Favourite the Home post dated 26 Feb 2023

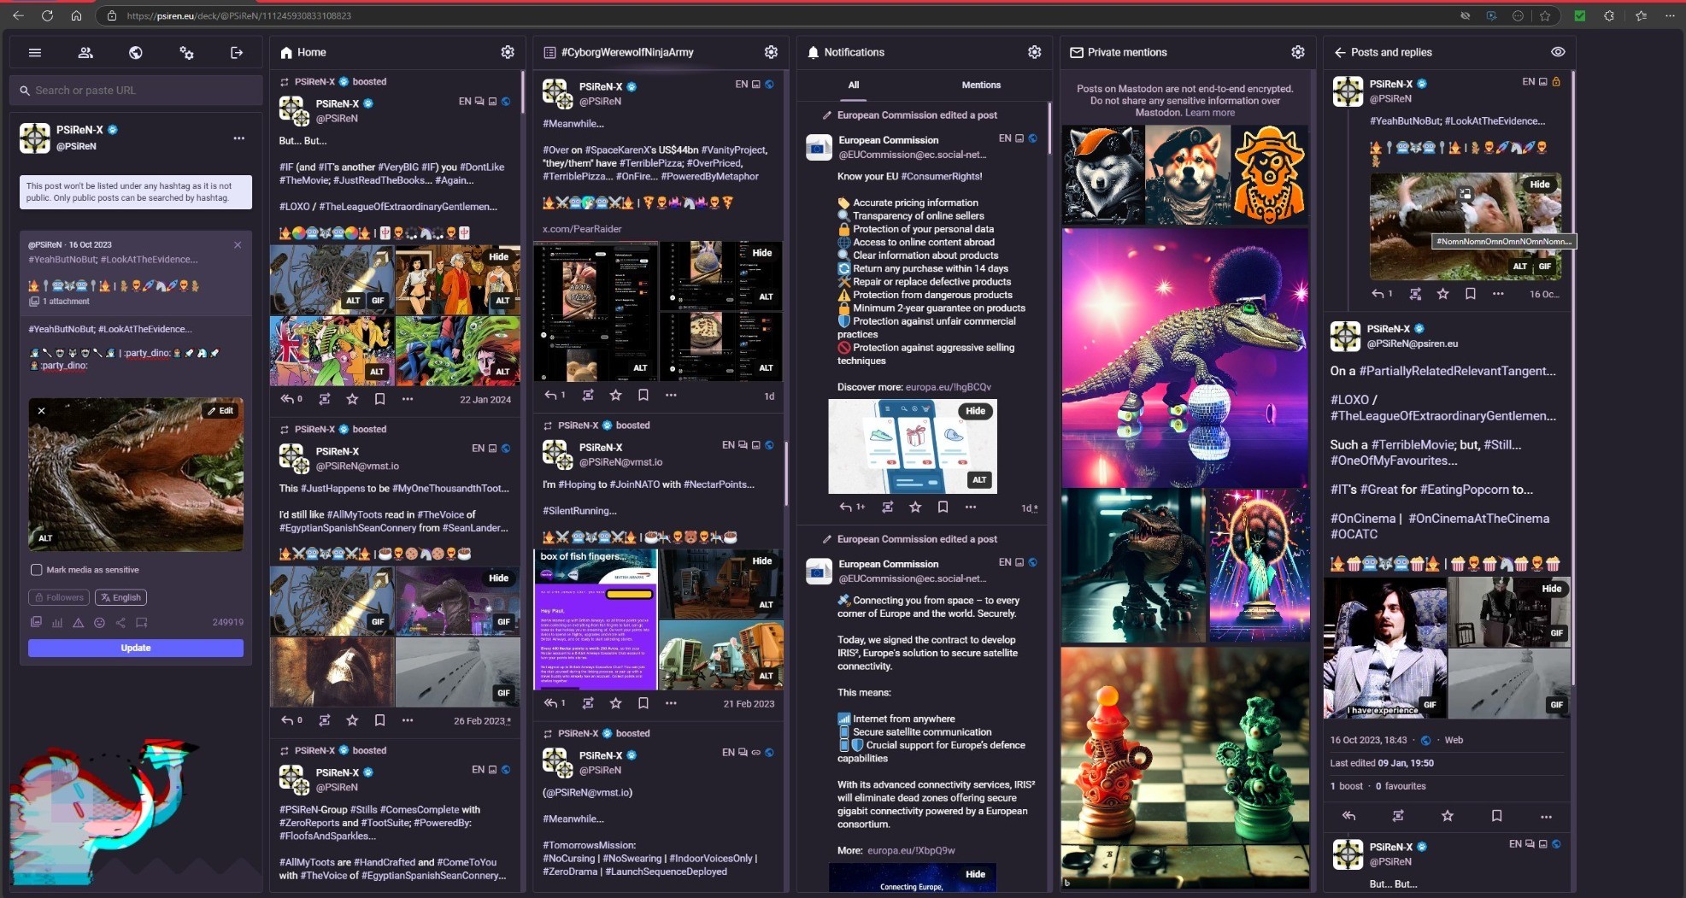pyautogui.click(x=352, y=720)
